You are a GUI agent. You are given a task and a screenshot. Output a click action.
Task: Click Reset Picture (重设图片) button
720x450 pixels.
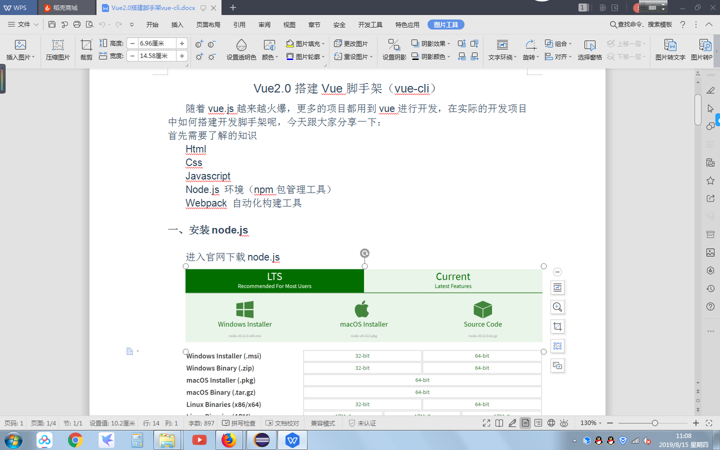353,56
